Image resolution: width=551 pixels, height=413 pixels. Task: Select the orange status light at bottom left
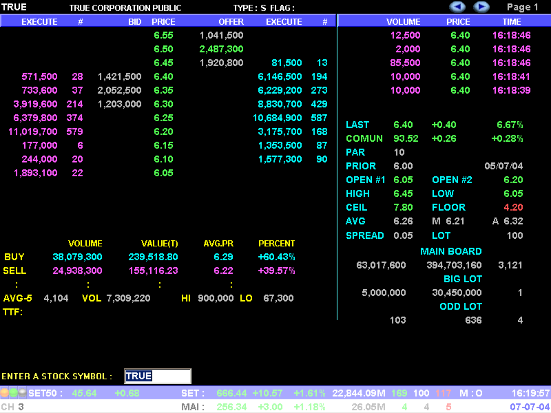(5, 392)
